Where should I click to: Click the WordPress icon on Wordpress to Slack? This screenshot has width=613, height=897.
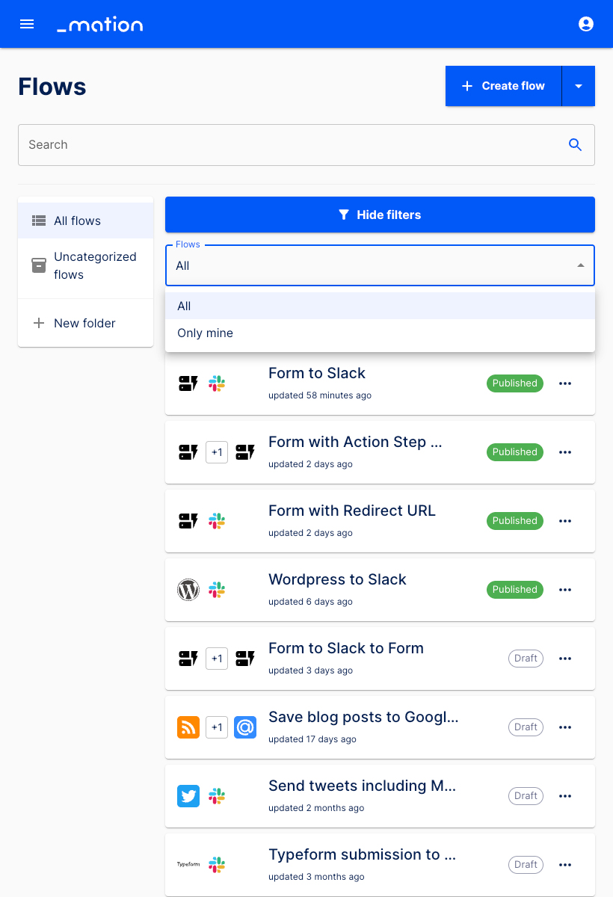tap(188, 590)
